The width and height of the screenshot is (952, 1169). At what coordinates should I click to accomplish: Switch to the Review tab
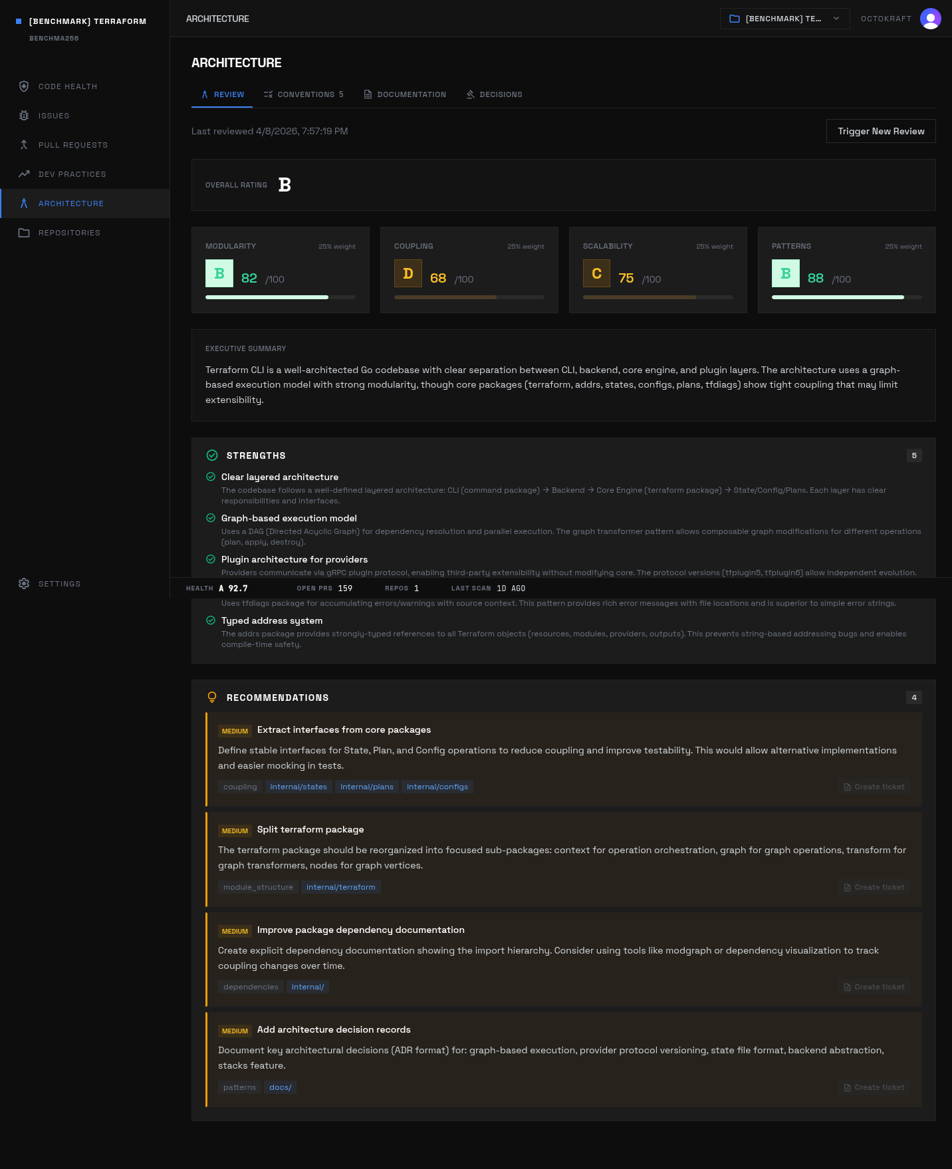222,94
